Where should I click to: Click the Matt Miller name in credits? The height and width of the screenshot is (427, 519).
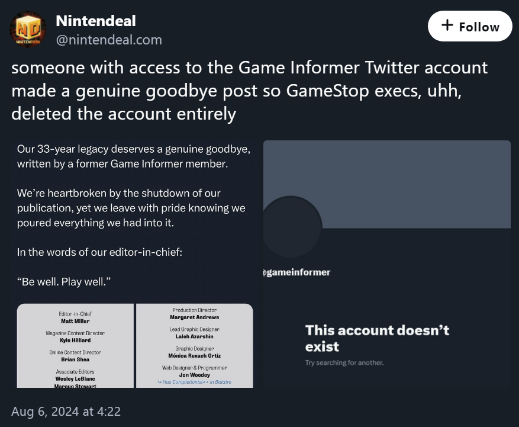point(75,321)
